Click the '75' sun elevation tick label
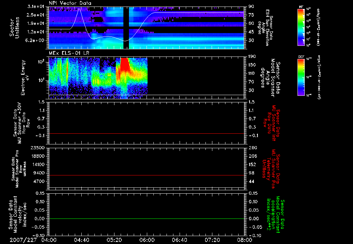Image resolution: width=353 pixels, height=244 pixels. click(251, 15)
